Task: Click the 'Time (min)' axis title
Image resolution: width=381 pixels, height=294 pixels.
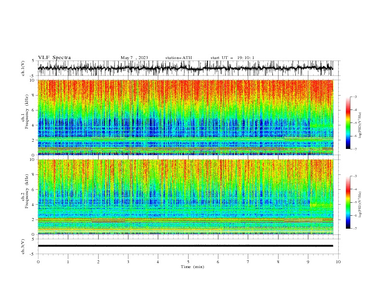Action: tap(192, 267)
